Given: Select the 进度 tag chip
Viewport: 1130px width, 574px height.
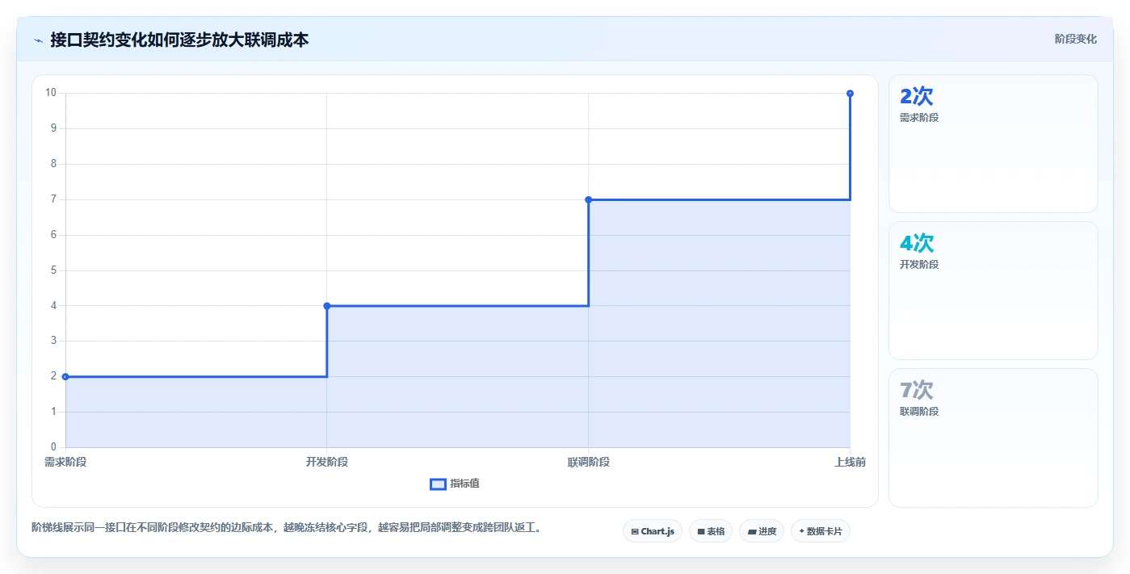Looking at the screenshot, I should point(762,531).
